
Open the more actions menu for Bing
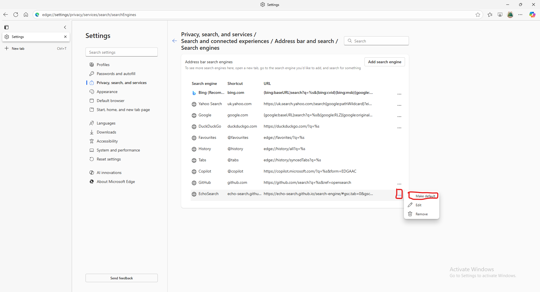tap(399, 94)
